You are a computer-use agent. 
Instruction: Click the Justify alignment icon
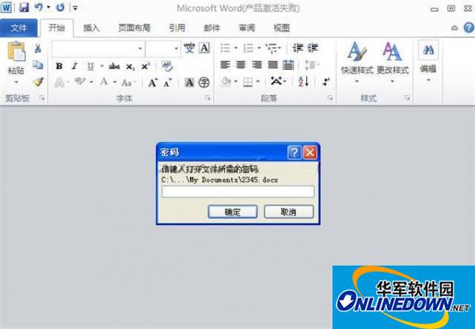click(272, 64)
